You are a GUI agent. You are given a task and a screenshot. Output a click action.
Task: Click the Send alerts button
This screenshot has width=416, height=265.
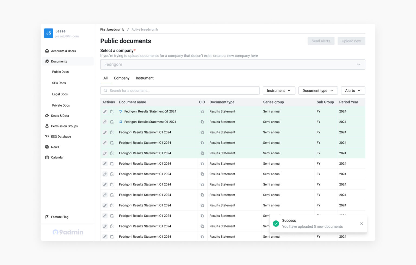click(x=321, y=41)
